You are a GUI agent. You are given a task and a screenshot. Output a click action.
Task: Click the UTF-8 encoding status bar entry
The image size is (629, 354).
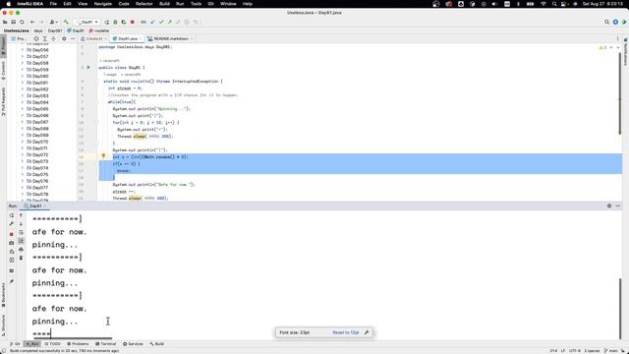pos(574,351)
